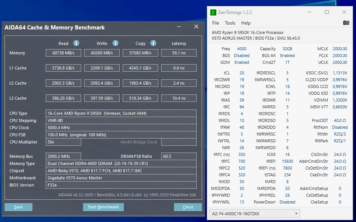
Task: Click the Memory Bus field 2000.2 MHz
Action: point(63,156)
